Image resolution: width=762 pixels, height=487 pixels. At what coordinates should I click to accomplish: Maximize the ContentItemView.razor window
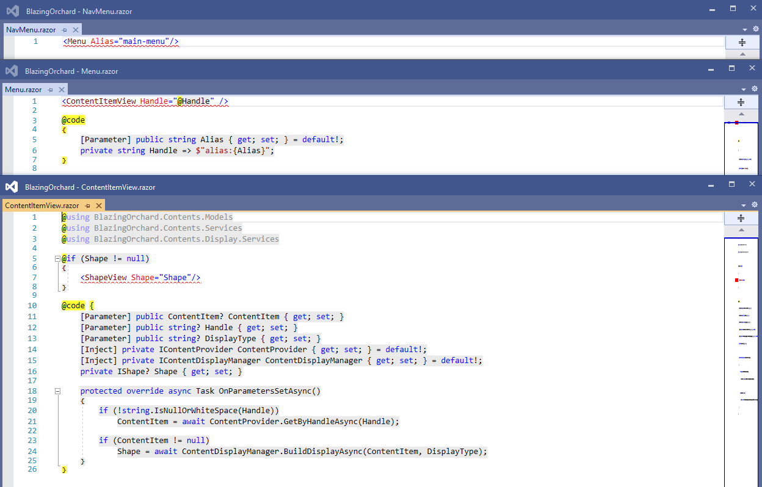[733, 184]
